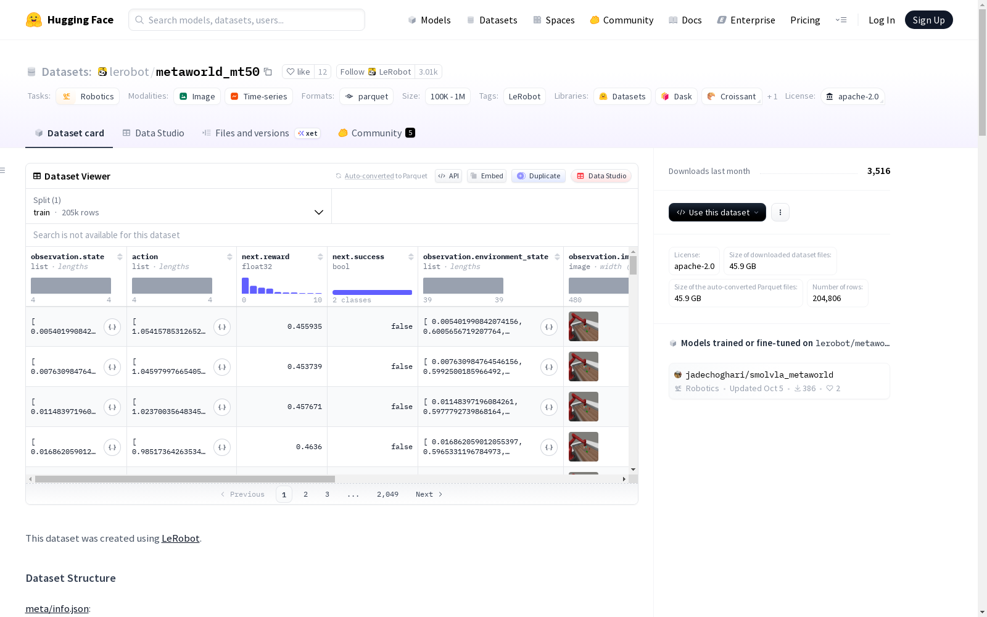Sort by the next.success column
Image resolution: width=987 pixels, height=617 pixels.
[411, 257]
